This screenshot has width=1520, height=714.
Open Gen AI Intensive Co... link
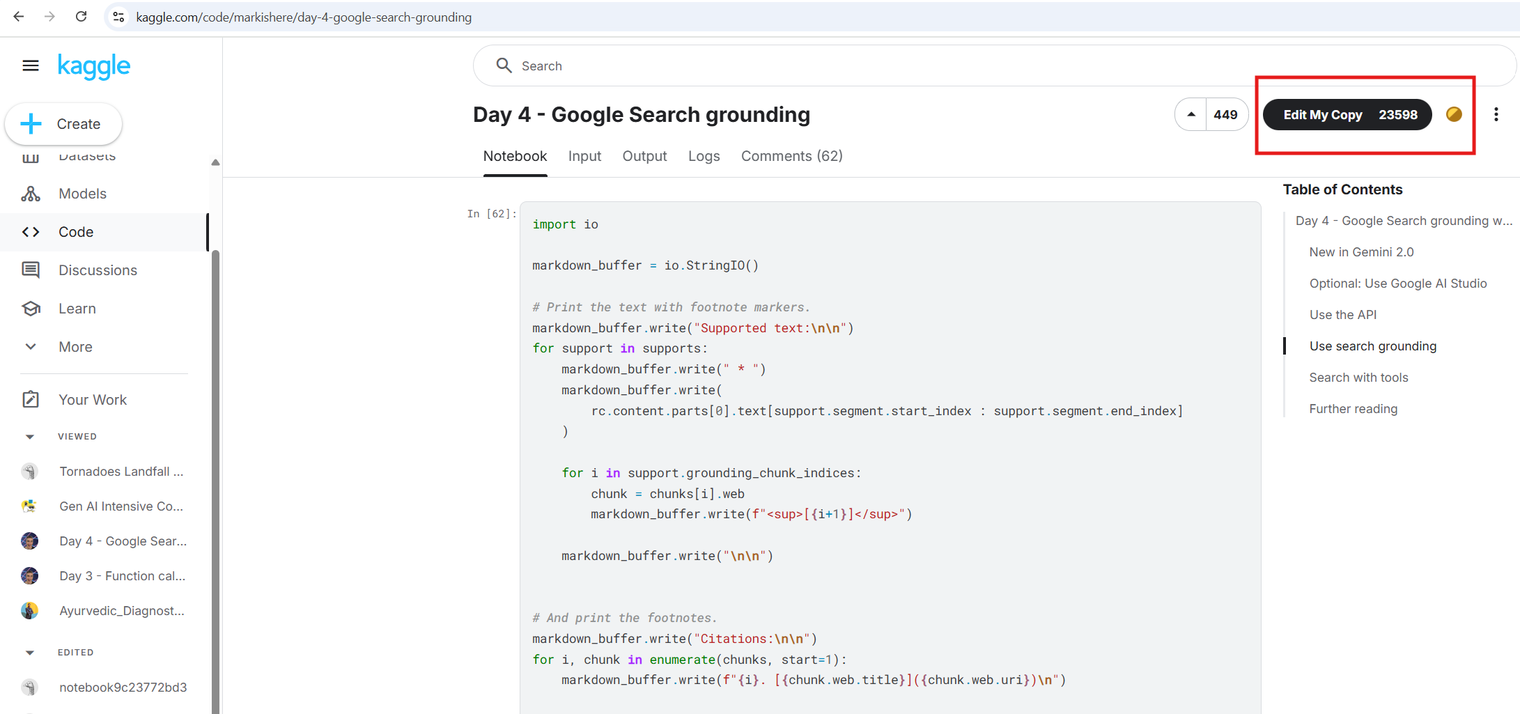pyautogui.click(x=121, y=506)
